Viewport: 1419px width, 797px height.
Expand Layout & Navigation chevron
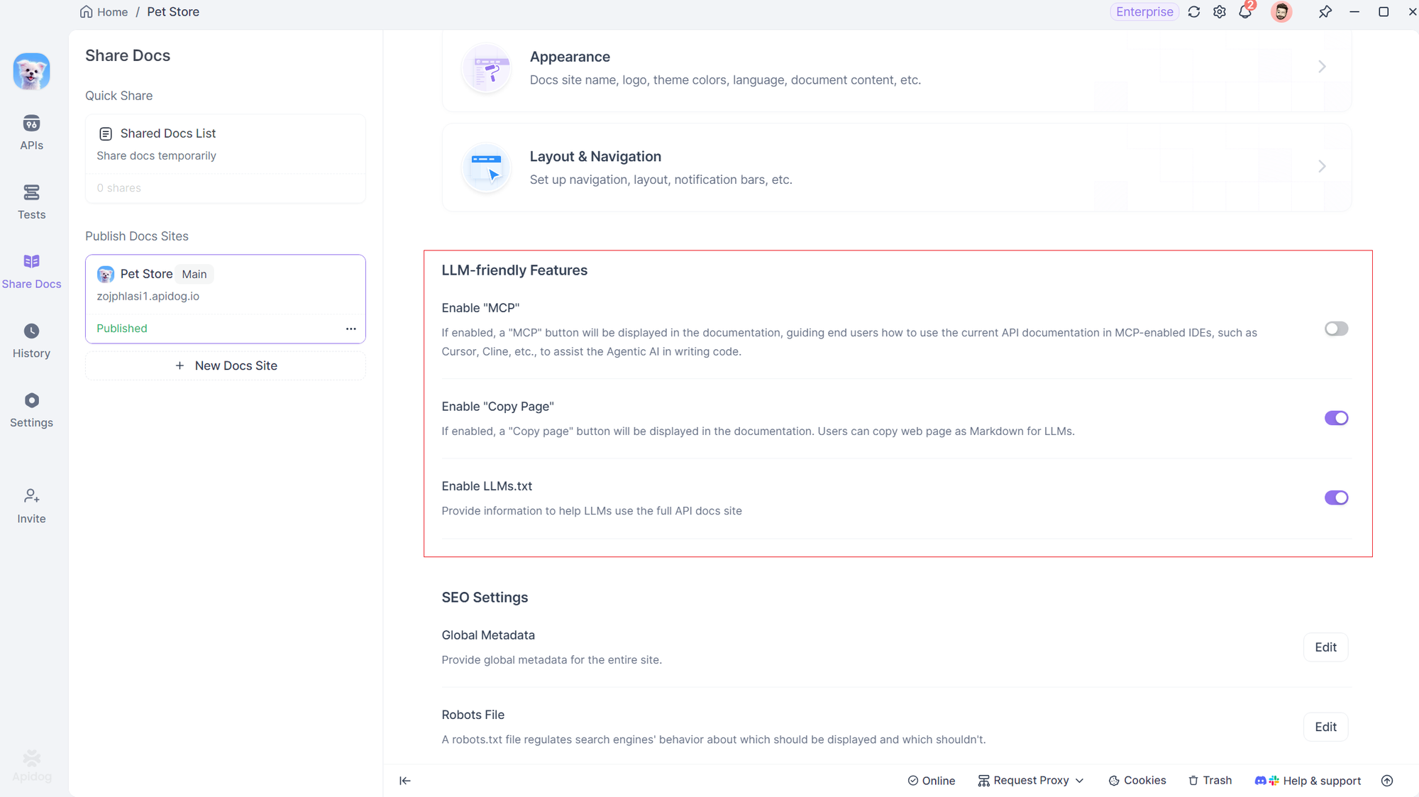(1322, 166)
